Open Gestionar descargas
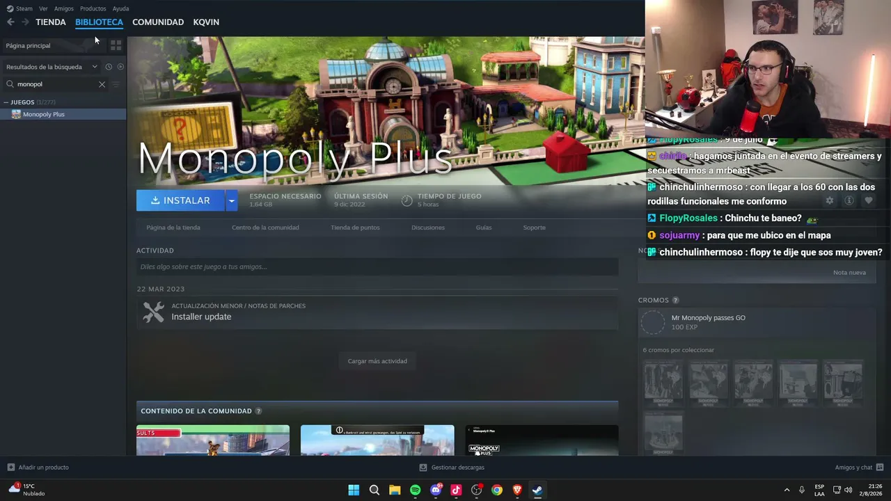 click(452, 468)
